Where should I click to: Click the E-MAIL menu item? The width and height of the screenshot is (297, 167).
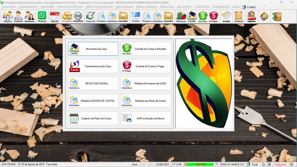click(x=249, y=7)
